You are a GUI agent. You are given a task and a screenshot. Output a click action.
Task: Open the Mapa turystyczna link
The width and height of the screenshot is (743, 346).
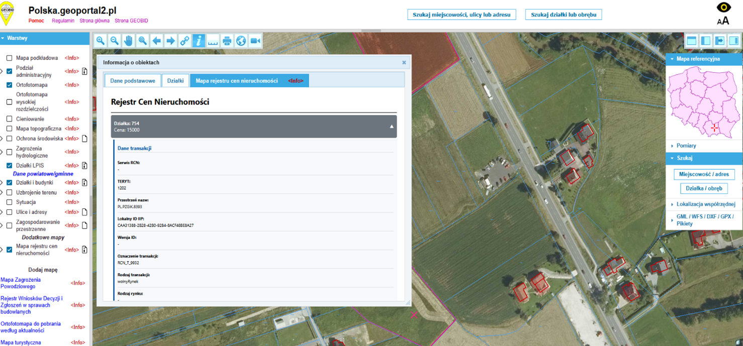coord(21,342)
